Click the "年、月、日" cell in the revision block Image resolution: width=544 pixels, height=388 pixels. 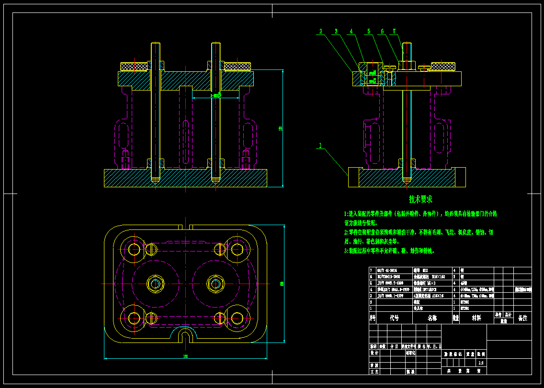pyautogui.click(x=434, y=346)
